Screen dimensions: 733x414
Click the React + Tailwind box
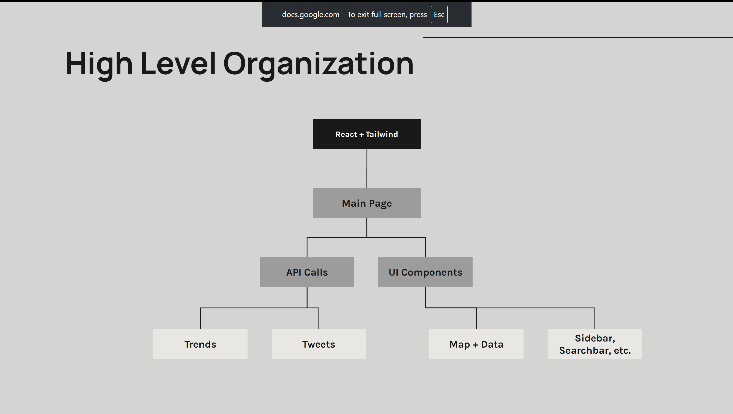(367, 134)
